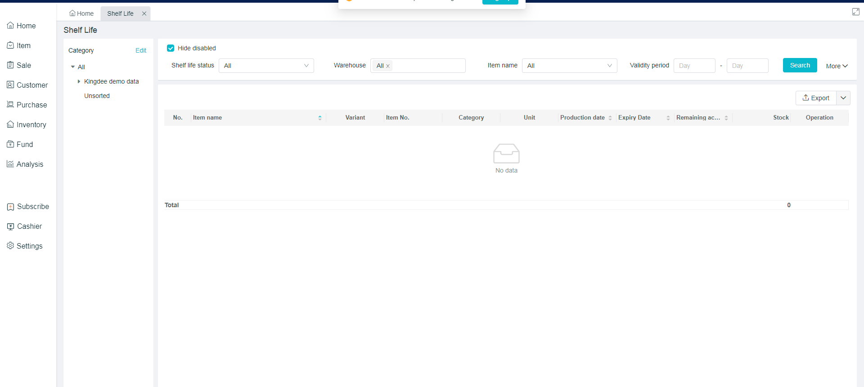Click the first validity period Day field
The height and width of the screenshot is (387, 864).
coord(694,66)
